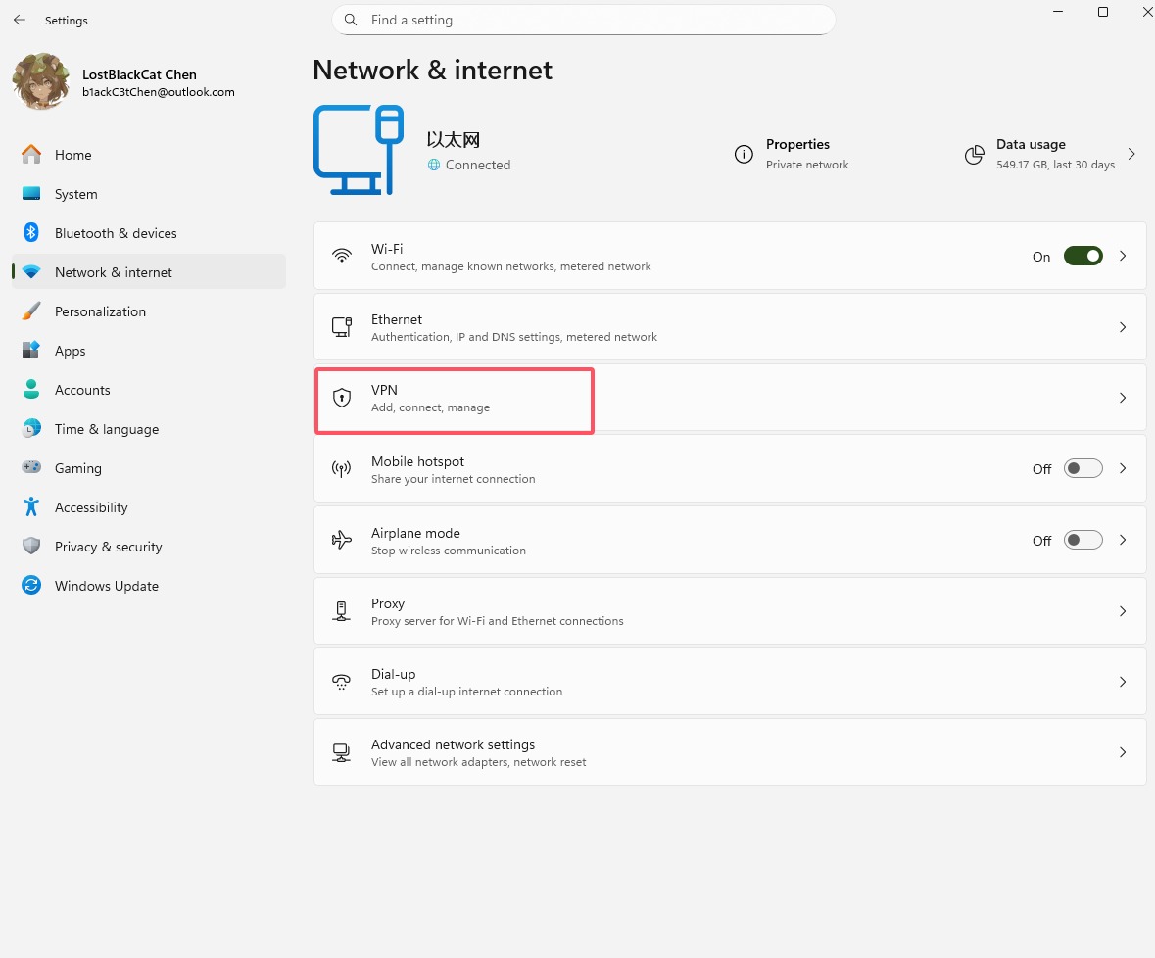Click the Gaming controller icon
The height and width of the screenshot is (958, 1155).
[x=31, y=468]
